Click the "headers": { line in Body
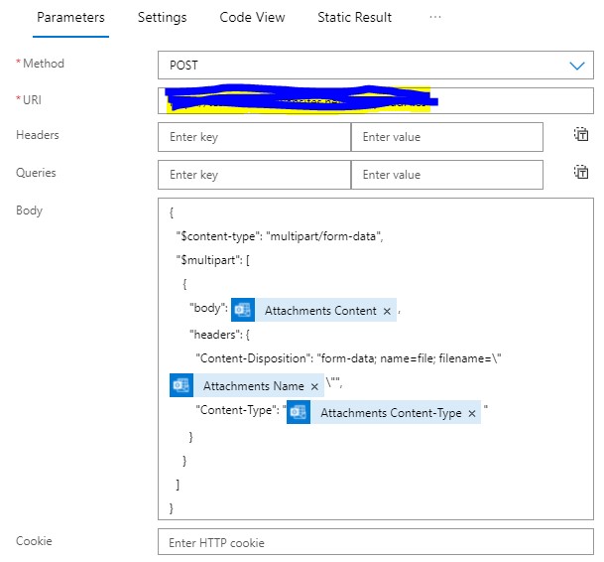Image resolution: width=604 pixels, height=562 pixels. coord(219,335)
